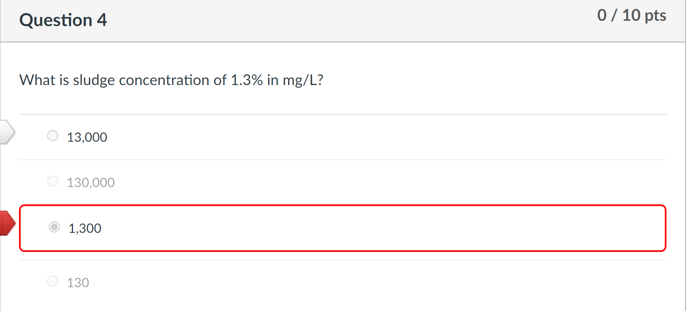Select the 13,000 radio button
The image size is (695, 311).
(53, 136)
